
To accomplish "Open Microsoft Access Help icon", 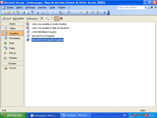I will pos(105,13).
